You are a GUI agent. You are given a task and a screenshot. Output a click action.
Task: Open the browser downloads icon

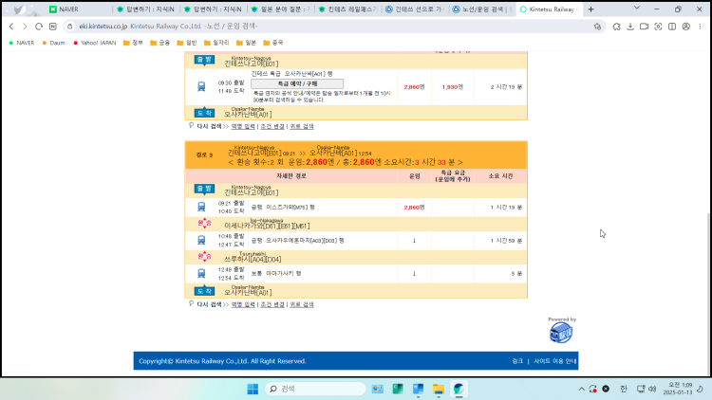pyautogui.click(x=630, y=27)
